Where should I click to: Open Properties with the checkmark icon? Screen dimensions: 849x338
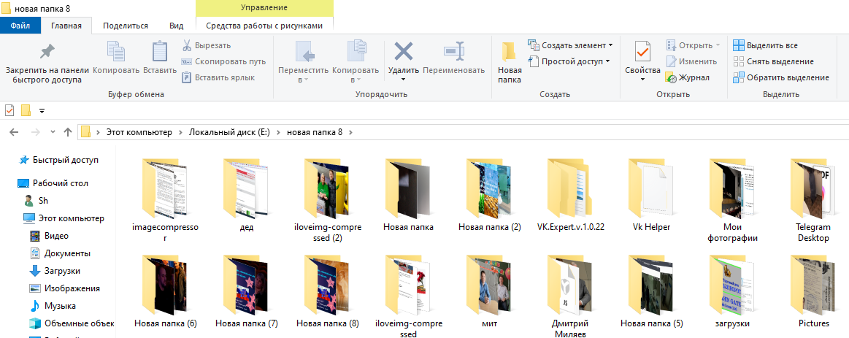[642, 53]
